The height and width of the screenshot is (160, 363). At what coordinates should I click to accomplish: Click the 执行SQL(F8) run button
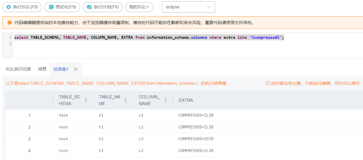[x=22, y=7]
